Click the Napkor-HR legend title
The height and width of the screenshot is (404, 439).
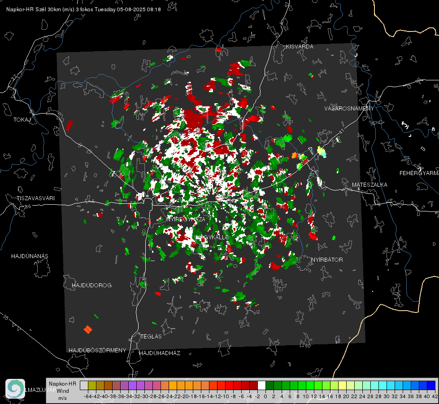62,383
